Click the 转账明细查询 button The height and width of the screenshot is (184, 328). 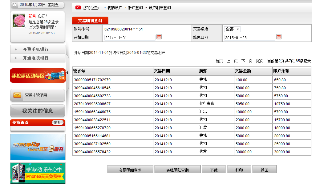tap(177, 170)
